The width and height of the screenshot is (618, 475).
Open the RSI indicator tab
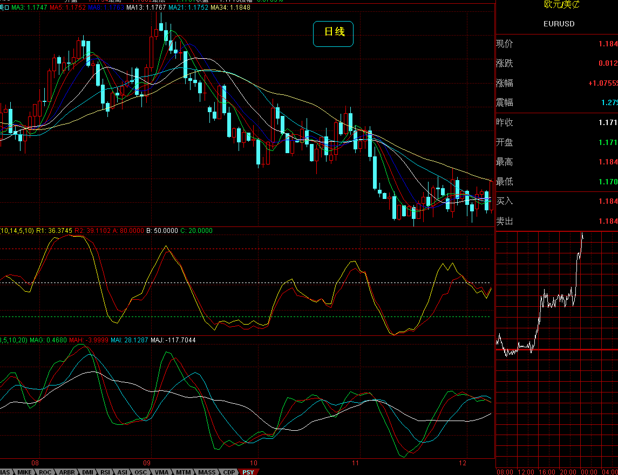[105, 472]
